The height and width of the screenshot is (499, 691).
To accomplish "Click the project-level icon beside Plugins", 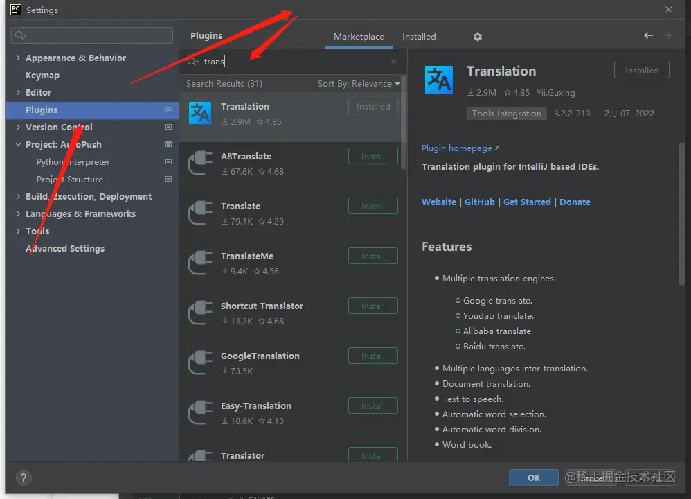I will click(168, 110).
